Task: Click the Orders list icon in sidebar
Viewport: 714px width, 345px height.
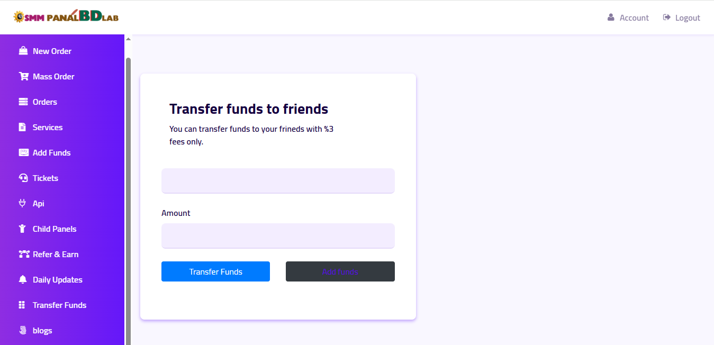Action: pos(23,102)
